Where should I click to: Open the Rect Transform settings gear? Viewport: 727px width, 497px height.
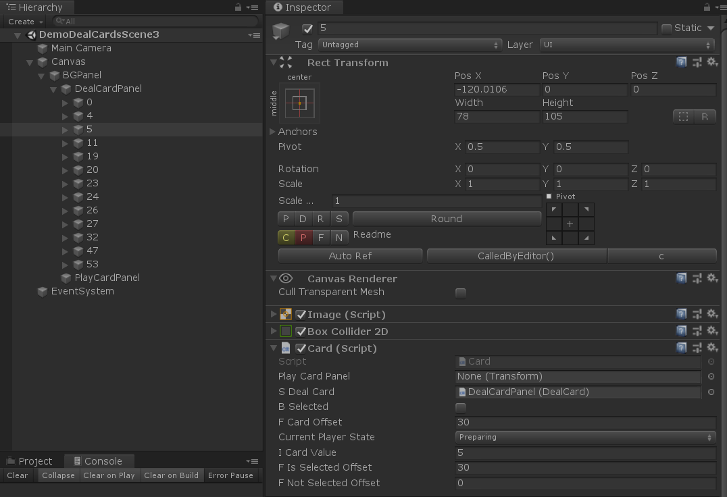[713, 61]
